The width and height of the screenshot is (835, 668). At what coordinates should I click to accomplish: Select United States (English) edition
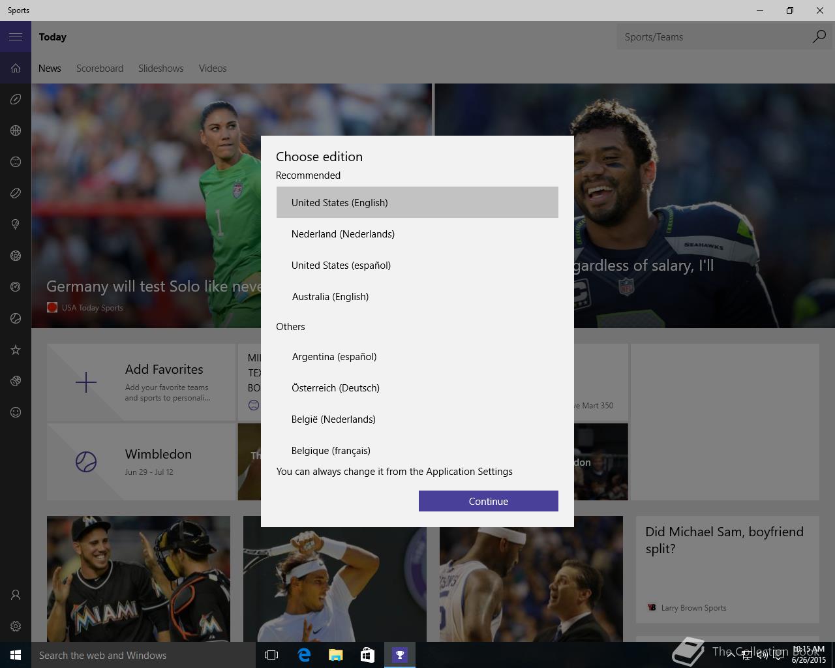coord(417,202)
